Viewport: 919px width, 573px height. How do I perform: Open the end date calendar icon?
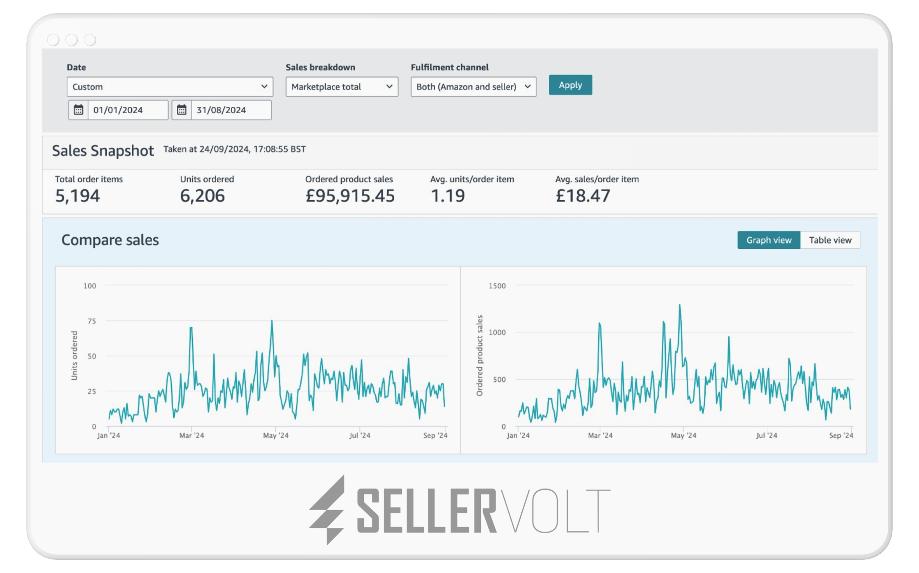pos(182,110)
